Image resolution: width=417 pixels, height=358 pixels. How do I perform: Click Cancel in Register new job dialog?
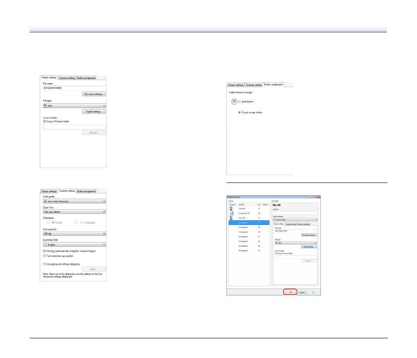302,292
